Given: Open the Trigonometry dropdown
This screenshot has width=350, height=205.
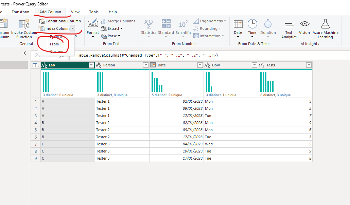Looking at the screenshot, I should pos(210,21).
